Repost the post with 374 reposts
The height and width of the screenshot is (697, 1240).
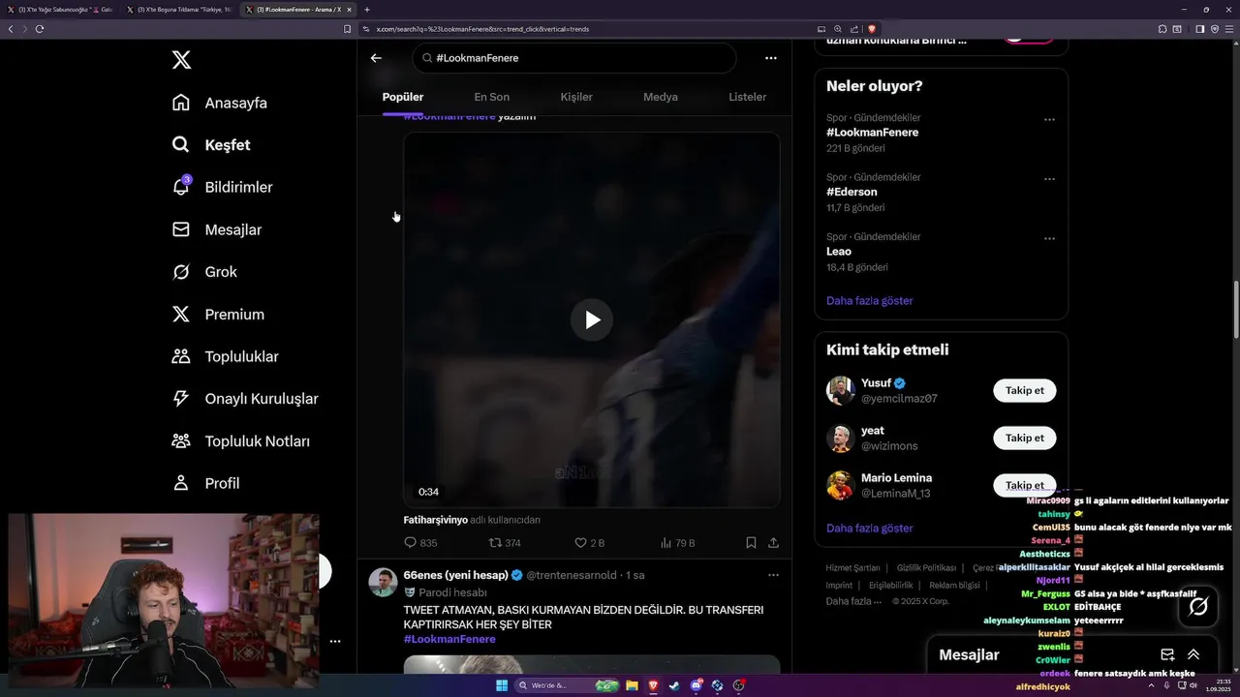pos(505,543)
